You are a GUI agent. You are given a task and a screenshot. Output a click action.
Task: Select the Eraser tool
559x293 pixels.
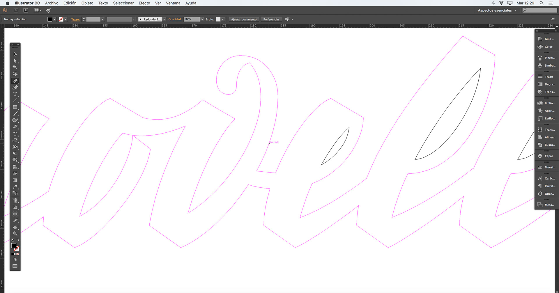[15, 127]
